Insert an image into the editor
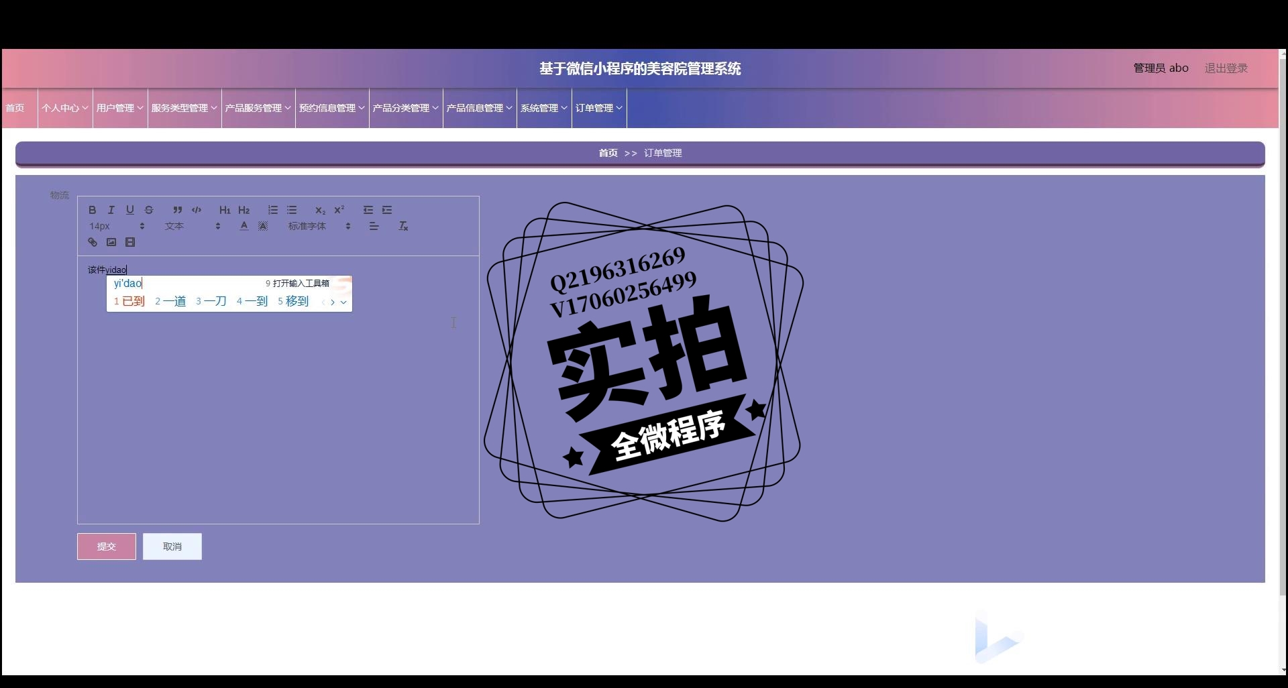Image resolution: width=1288 pixels, height=688 pixels. 111,242
